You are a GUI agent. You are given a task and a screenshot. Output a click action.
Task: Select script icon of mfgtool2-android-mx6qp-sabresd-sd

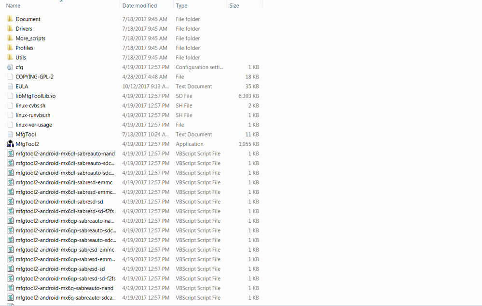[11, 269]
